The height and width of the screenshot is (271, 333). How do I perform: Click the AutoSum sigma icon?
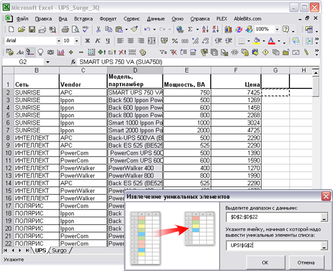[x=190, y=29]
